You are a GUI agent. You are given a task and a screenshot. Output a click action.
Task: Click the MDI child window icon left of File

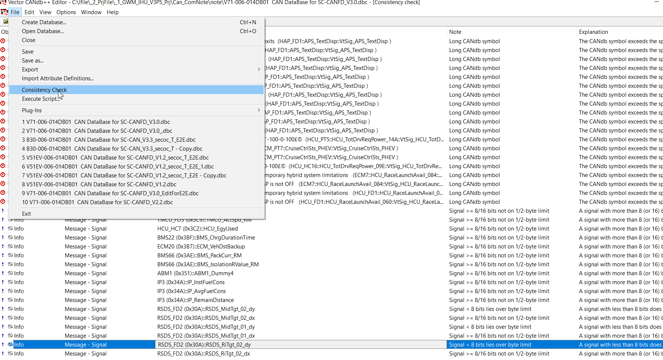[4, 12]
